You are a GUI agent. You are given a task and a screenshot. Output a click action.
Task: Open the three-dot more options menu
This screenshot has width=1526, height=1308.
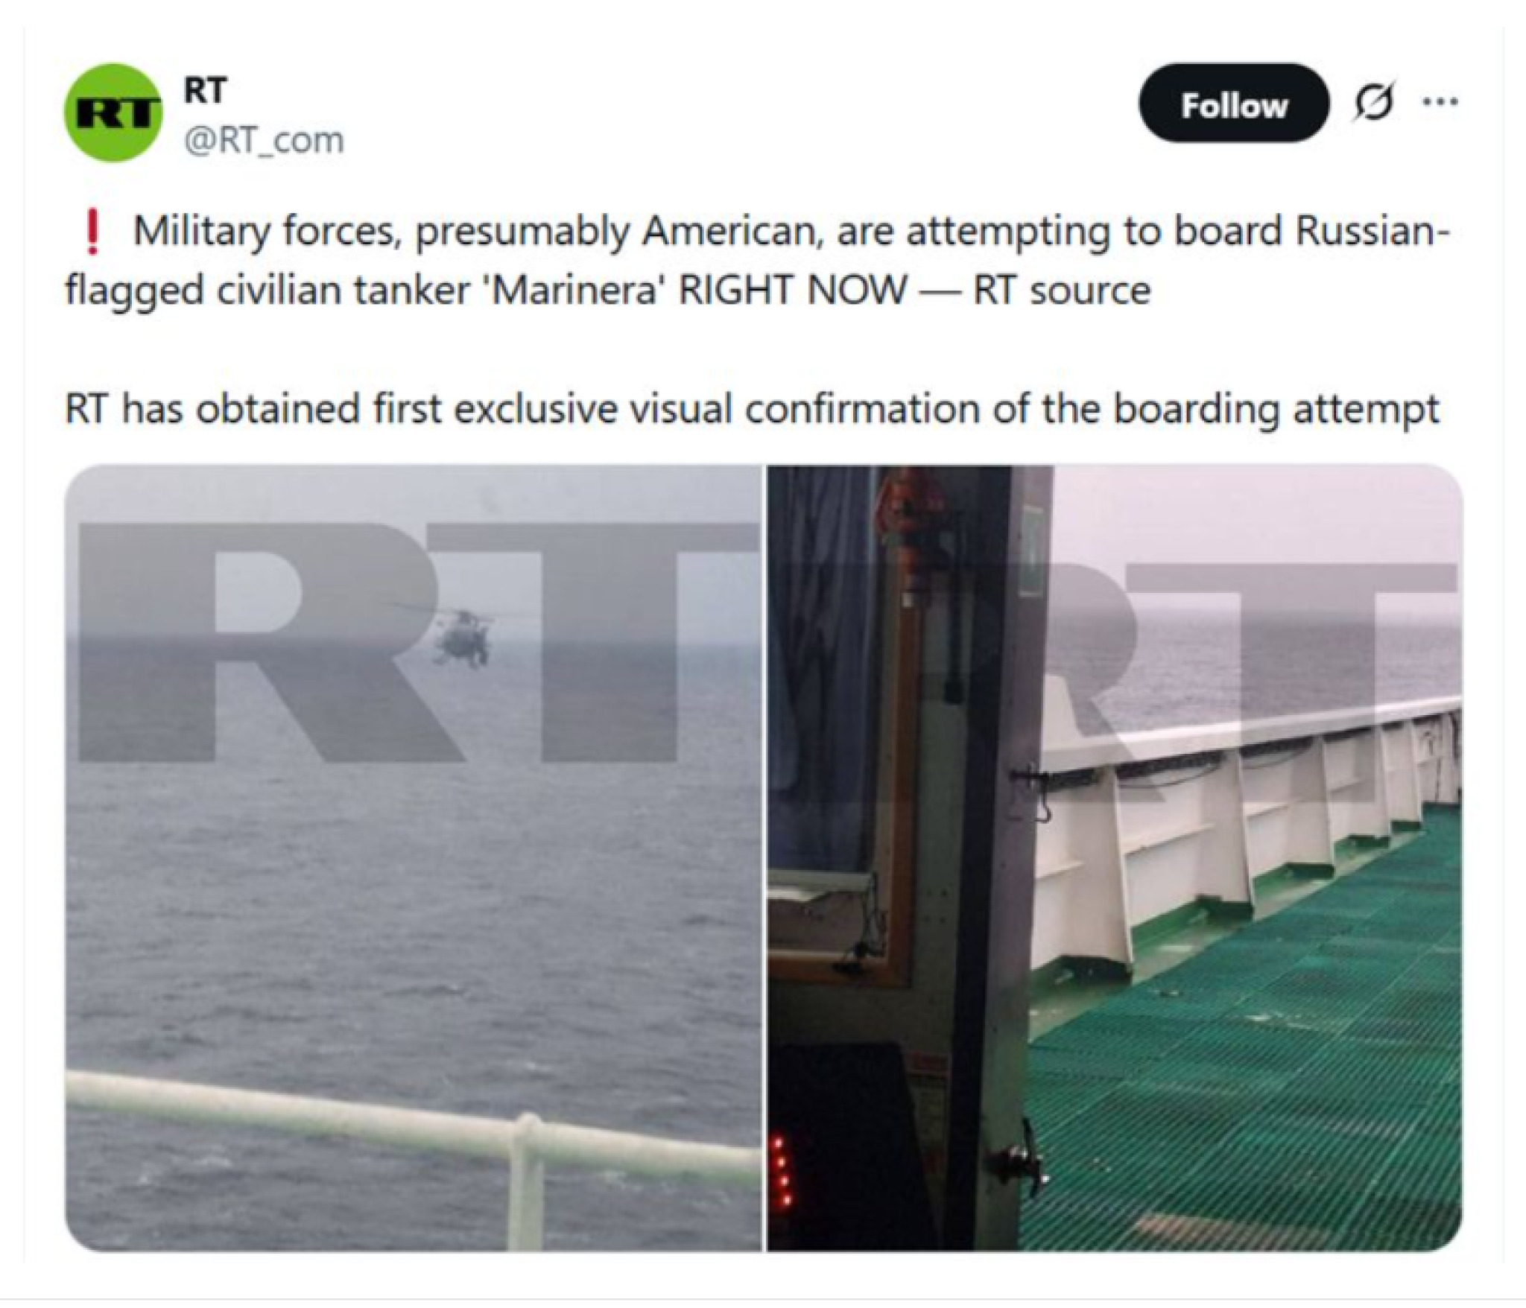pyautogui.click(x=1440, y=102)
